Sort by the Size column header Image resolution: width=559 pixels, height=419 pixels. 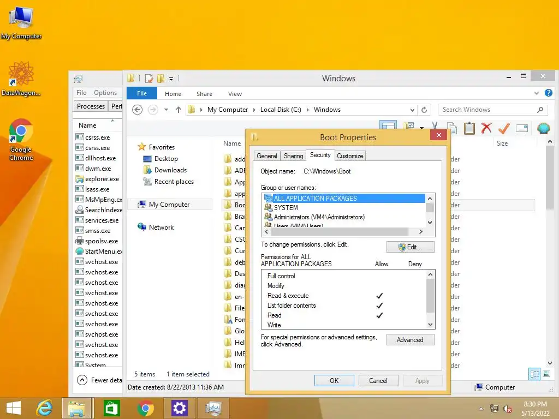(x=502, y=143)
